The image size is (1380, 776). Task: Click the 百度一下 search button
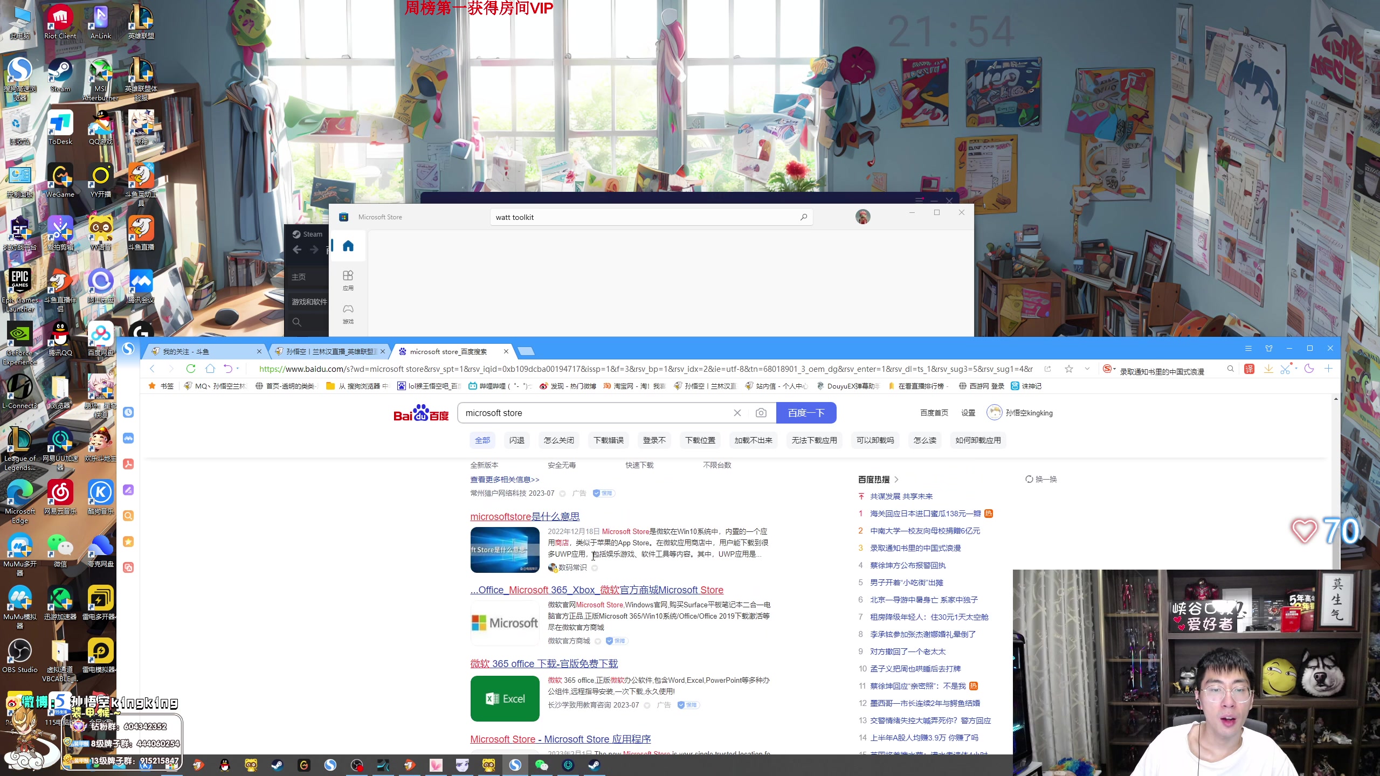[x=806, y=413]
